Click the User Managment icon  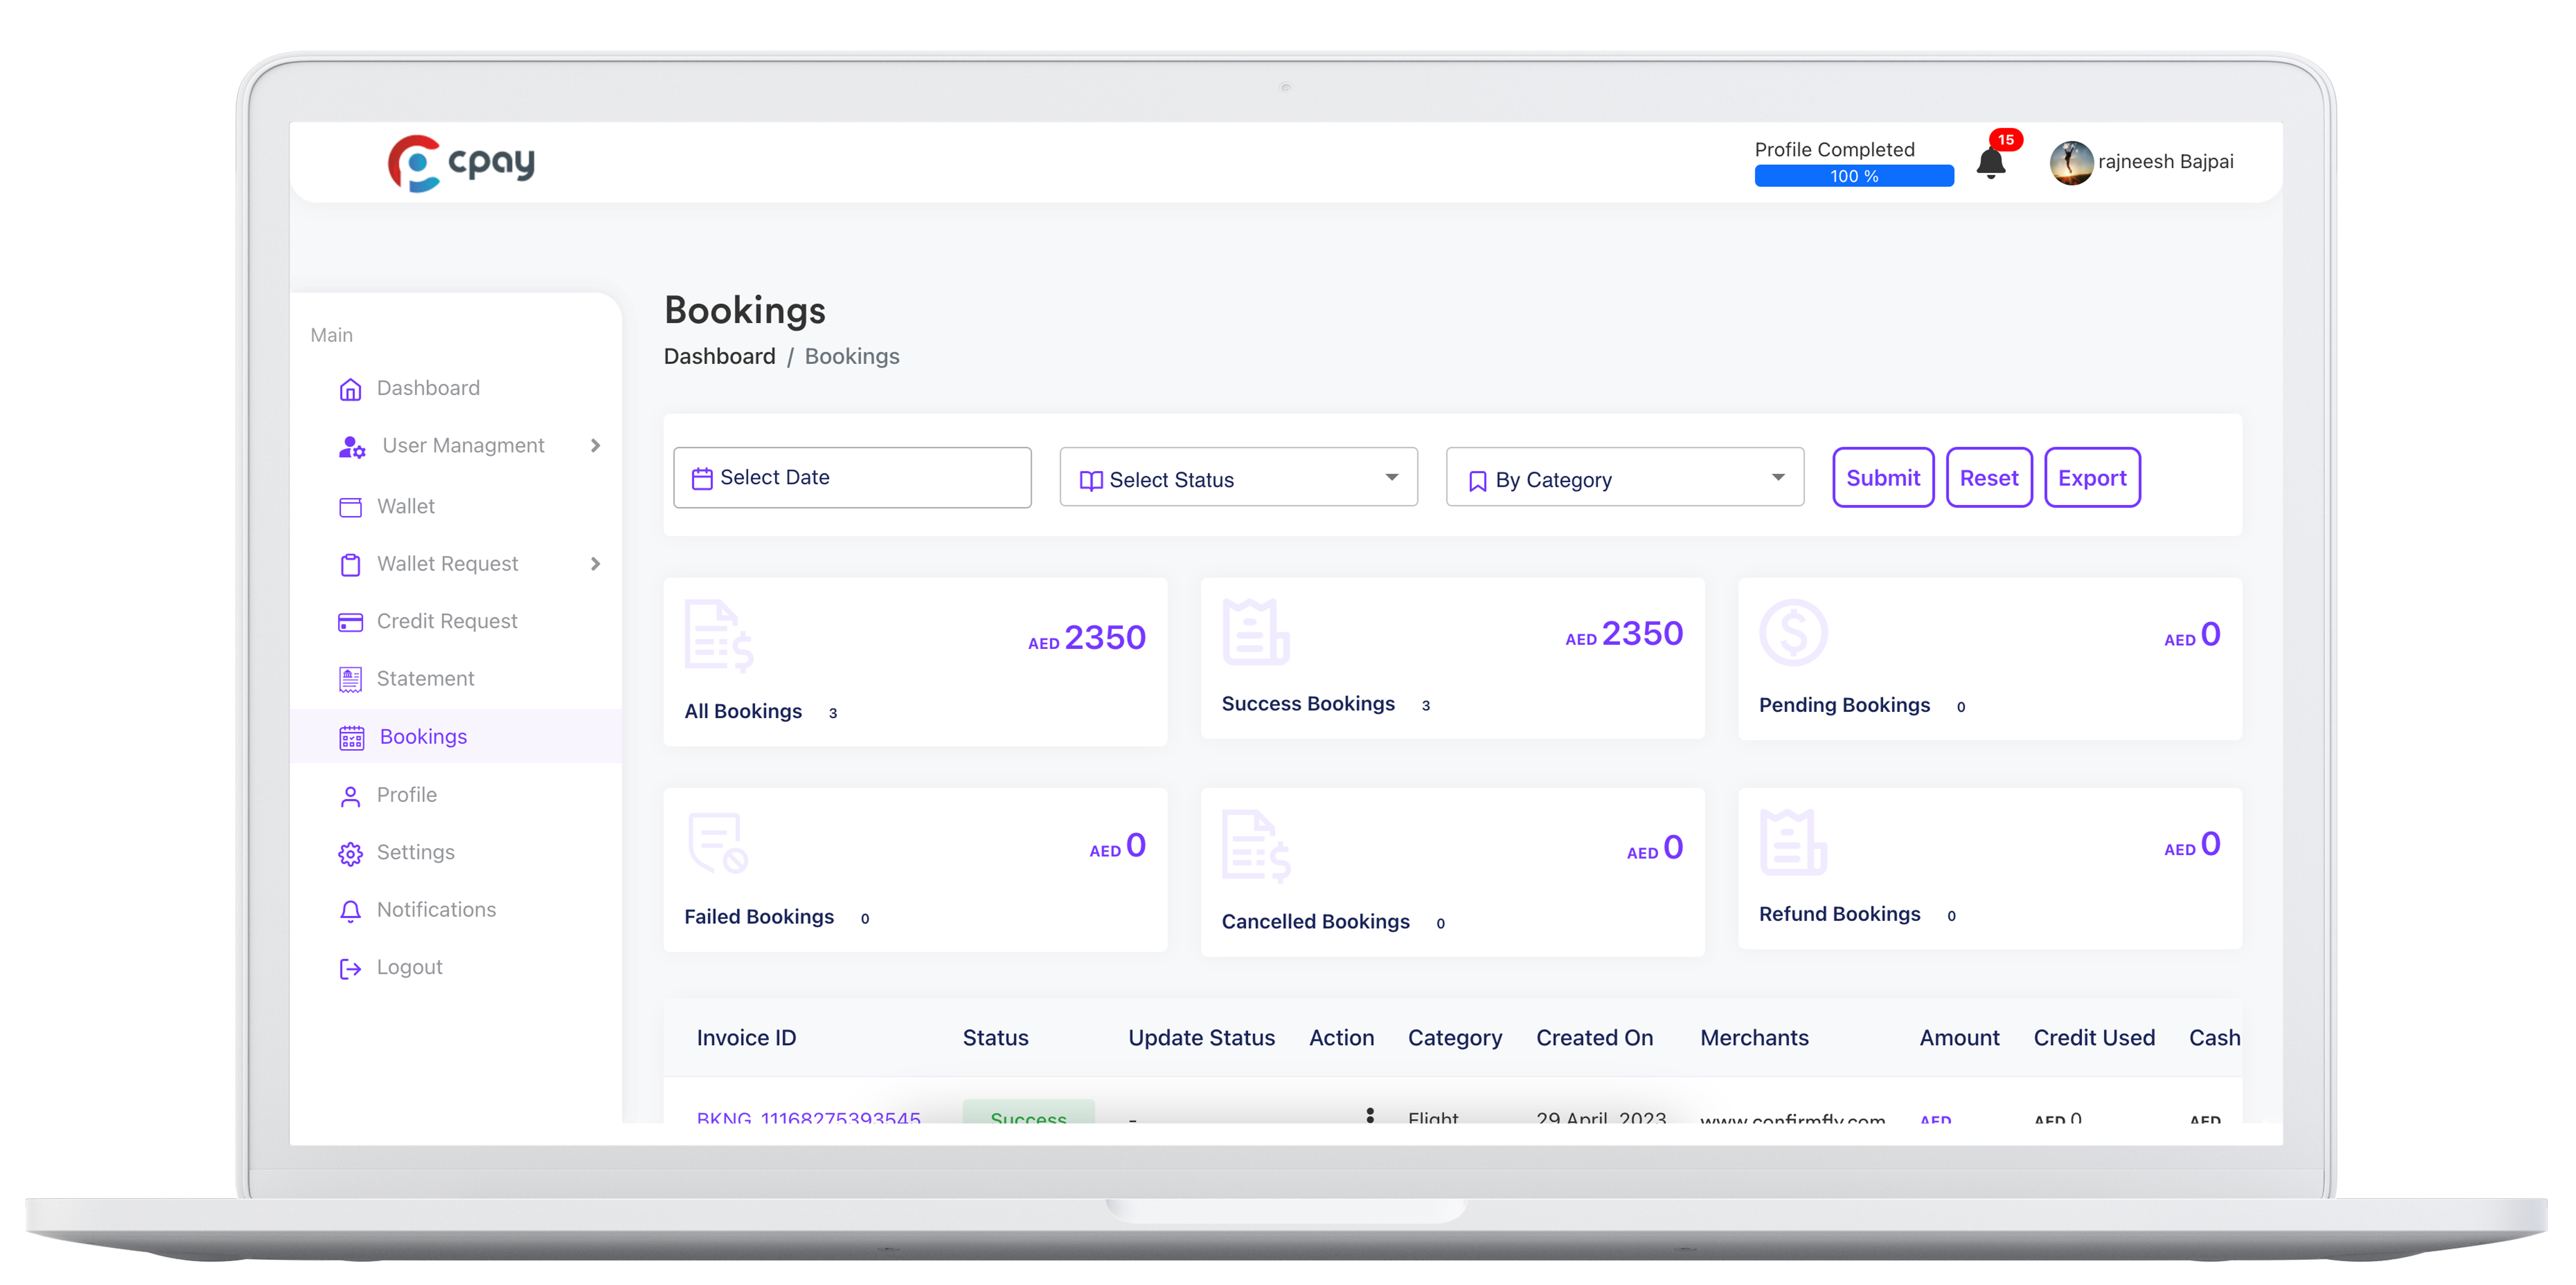(352, 447)
